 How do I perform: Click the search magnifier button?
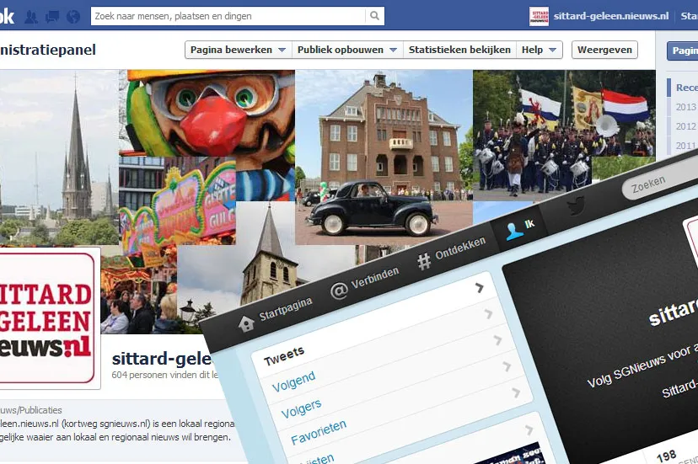coord(375,16)
